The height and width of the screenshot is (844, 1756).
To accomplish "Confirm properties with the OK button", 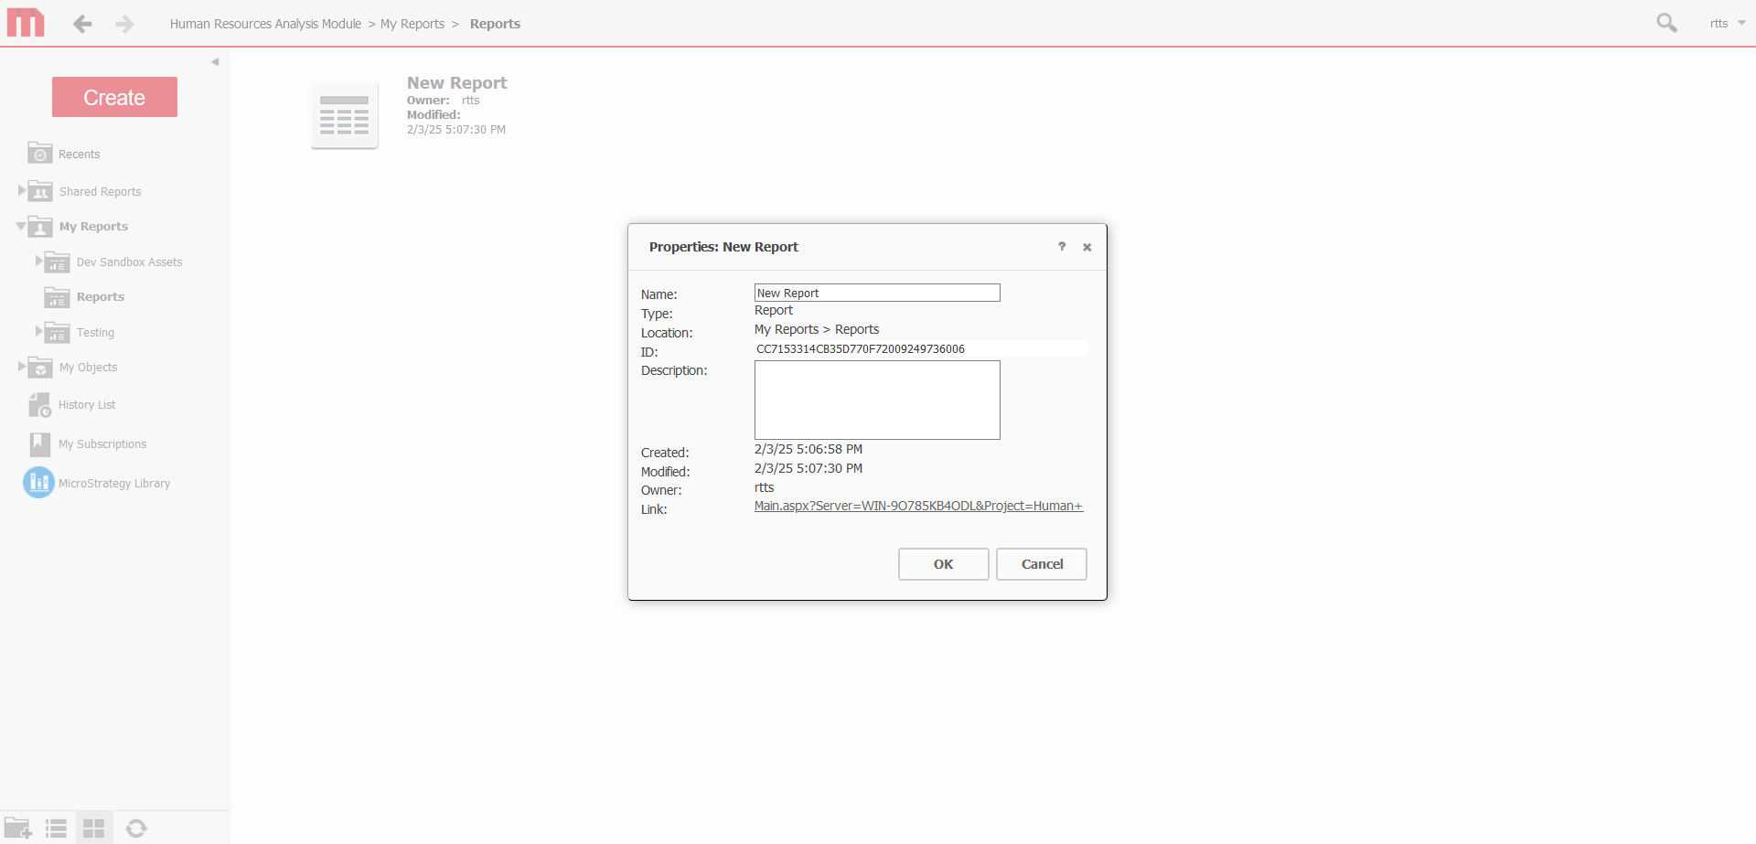I will pos(943,564).
